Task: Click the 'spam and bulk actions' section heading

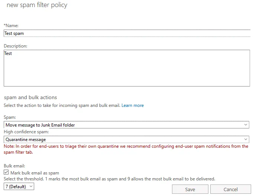Action: click(x=30, y=97)
